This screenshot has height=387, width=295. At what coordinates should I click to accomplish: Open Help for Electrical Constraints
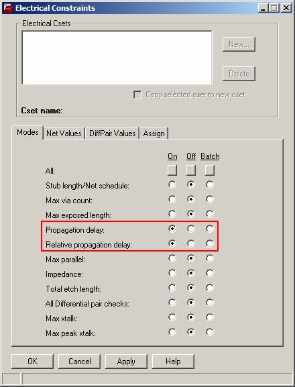click(x=173, y=362)
